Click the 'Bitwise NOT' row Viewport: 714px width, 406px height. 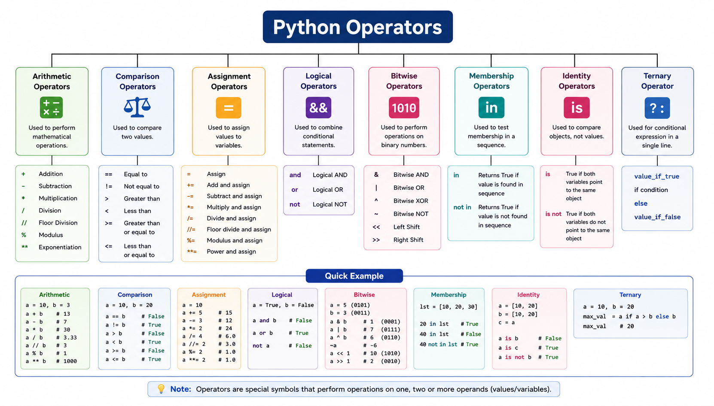pyautogui.click(x=401, y=214)
